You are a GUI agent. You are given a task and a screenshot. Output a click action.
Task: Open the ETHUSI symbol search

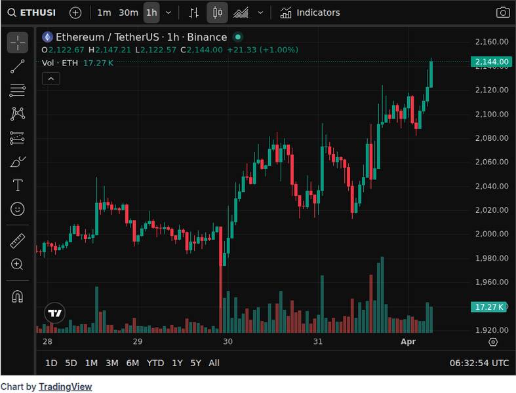click(x=31, y=13)
